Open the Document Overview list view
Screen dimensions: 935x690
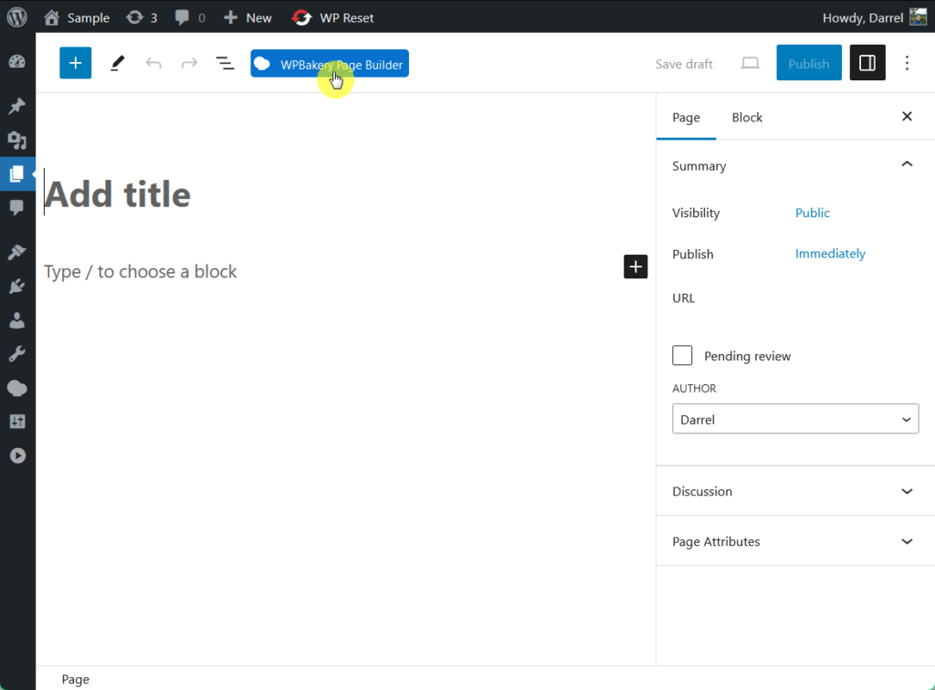[x=225, y=63]
